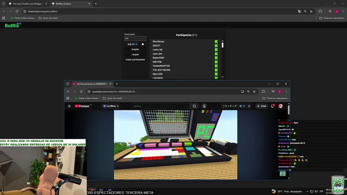The image size is (347, 195).
Task: Click participants list scroll-down arrow
Action: click(x=223, y=77)
